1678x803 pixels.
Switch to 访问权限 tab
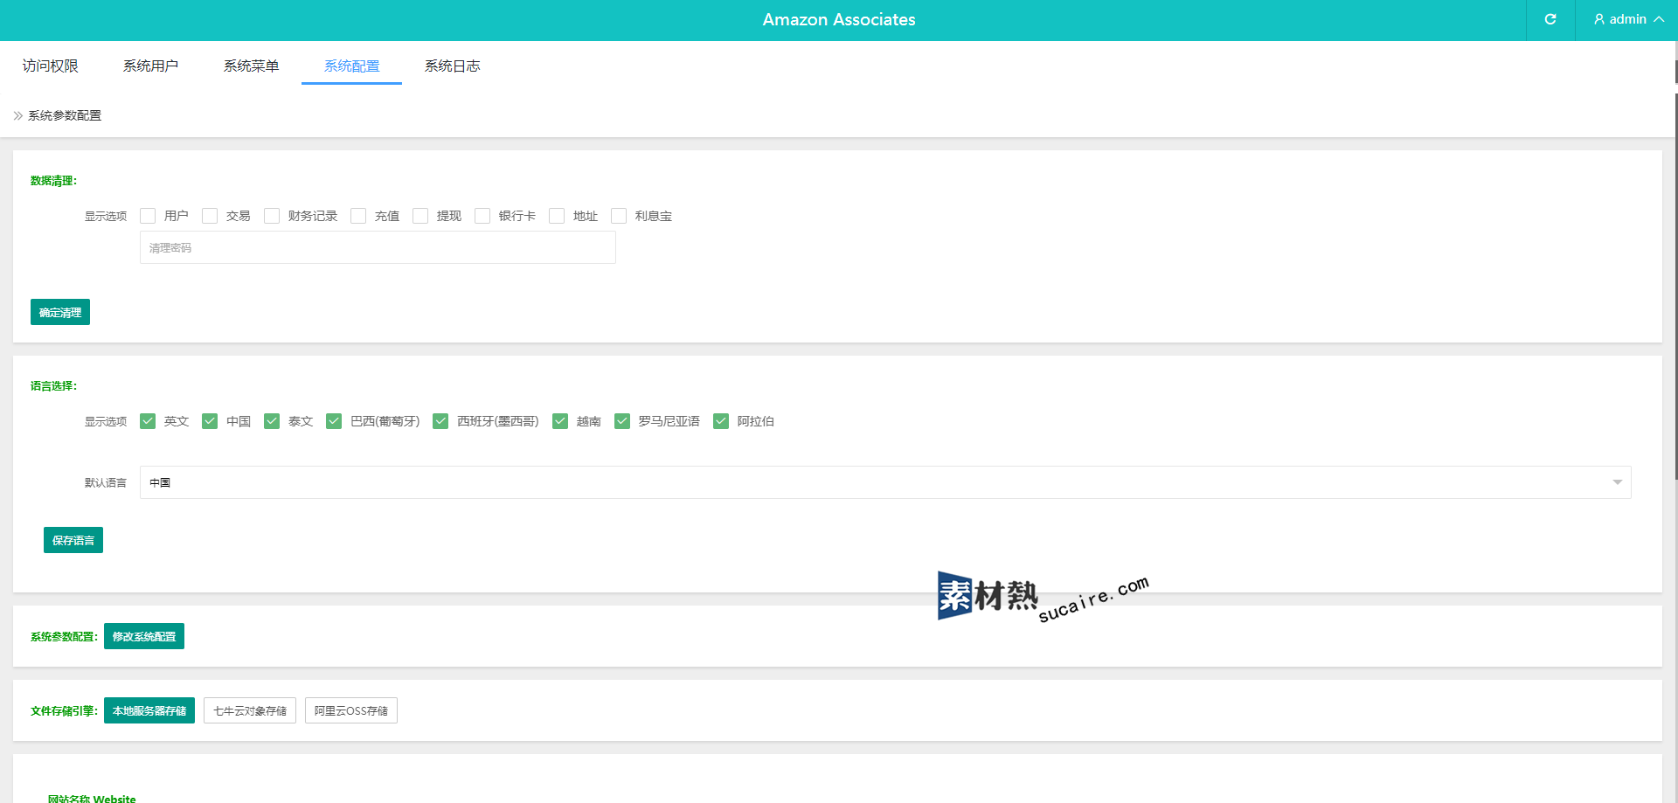coord(51,66)
